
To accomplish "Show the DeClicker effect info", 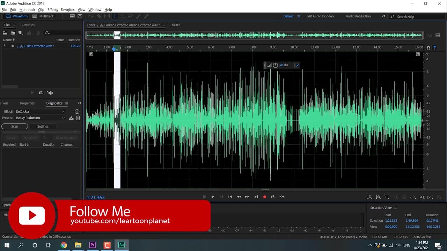I will pos(77,112).
